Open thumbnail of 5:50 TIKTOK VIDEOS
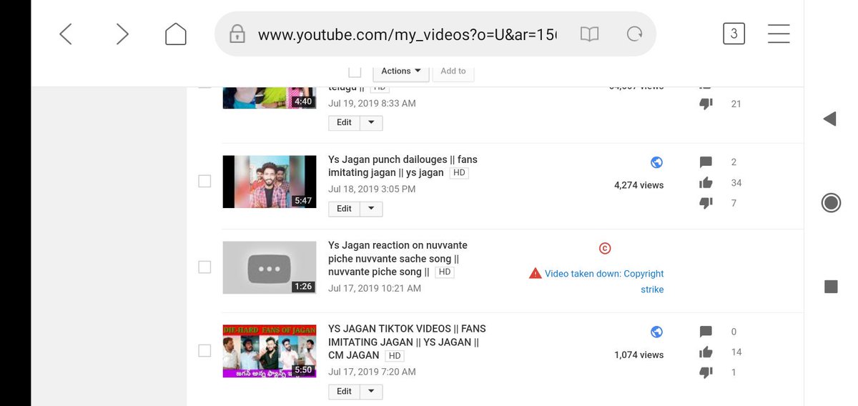This screenshot has height=406, width=858. [x=270, y=351]
